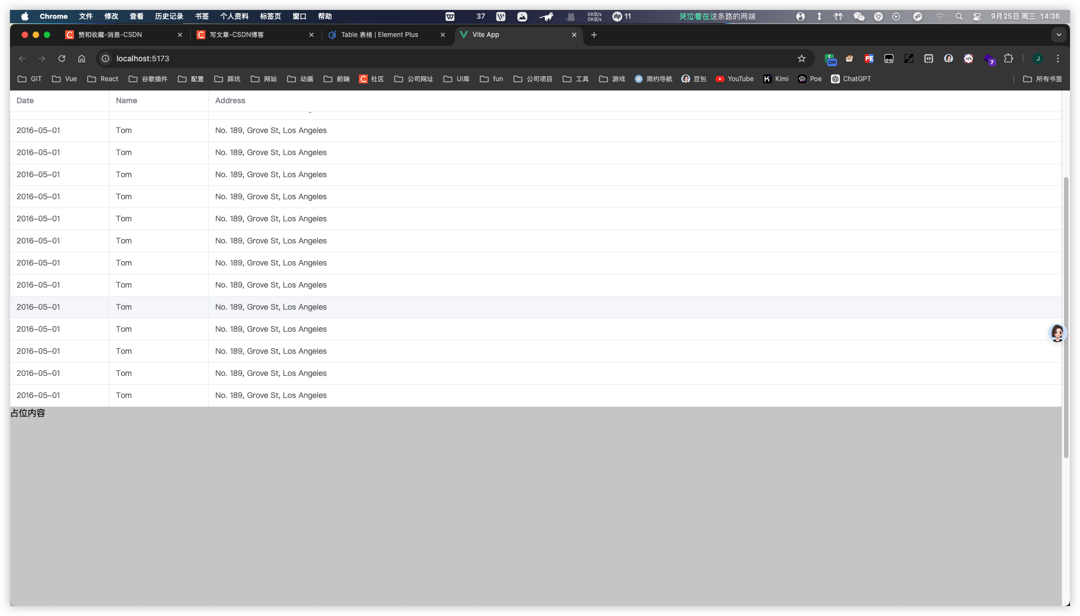Open the Extensions puzzle icon

pyautogui.click(x=1008, y=59)
